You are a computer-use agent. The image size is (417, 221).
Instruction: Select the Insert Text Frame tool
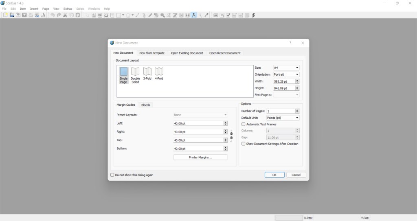(x=94, y=15)
